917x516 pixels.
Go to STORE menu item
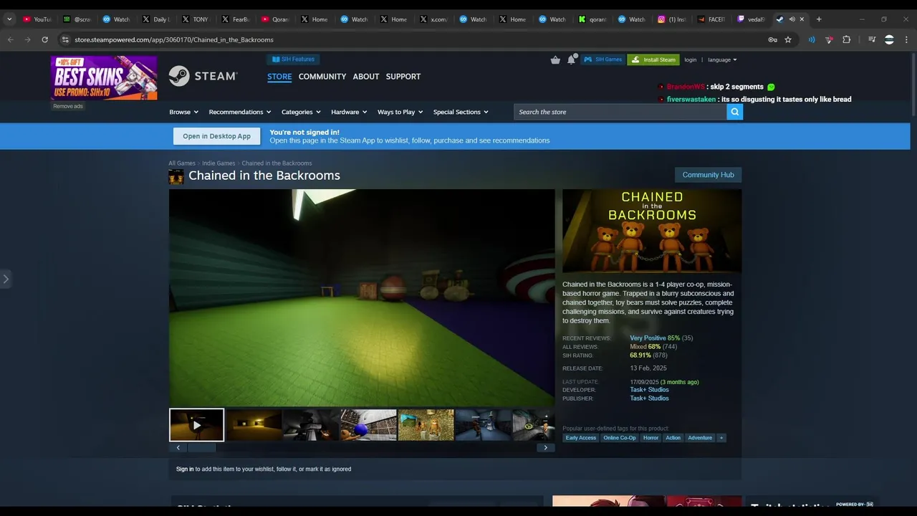click(x=279, y=77)
